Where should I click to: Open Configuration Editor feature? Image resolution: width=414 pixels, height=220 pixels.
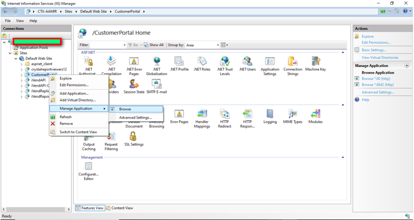tap(88, 171)
